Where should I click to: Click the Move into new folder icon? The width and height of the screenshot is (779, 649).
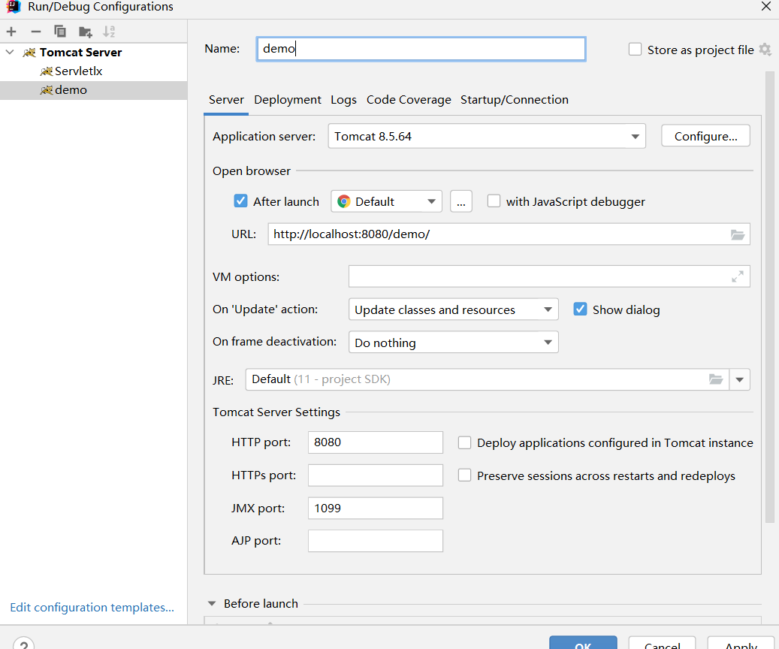85,32
